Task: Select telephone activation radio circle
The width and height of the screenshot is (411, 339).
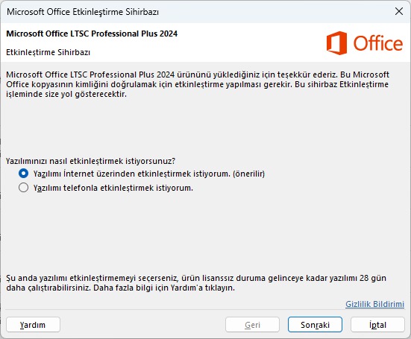Action: coord(24,188)
